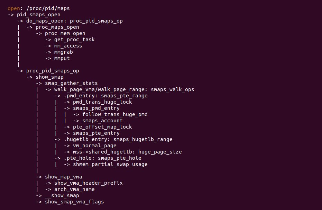Screen dimensions: 322x210
Task: Click pte_offset_map_lock line
Action: point(102,127)
